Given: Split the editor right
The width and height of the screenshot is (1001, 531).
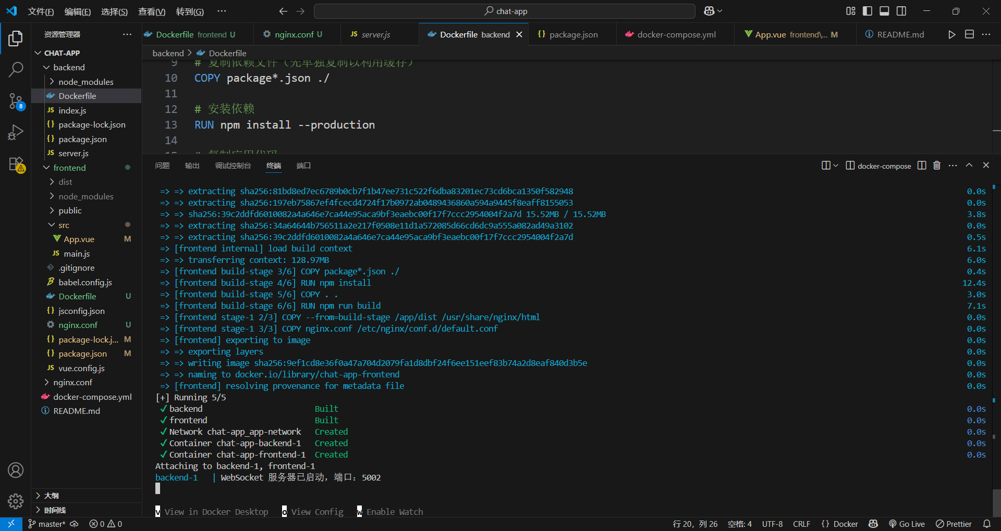Looking at the screenshot, I should pyautogui.click(x=969, y=34).
